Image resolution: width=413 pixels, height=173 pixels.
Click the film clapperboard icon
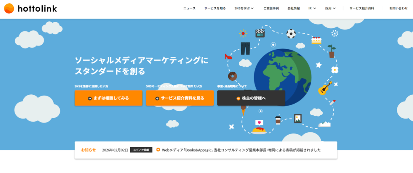[260, 33]
